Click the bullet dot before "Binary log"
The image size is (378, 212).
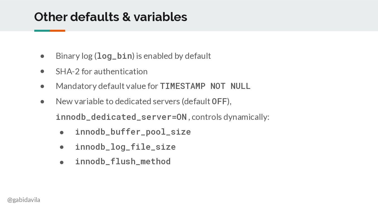click(x=42, y=56)
